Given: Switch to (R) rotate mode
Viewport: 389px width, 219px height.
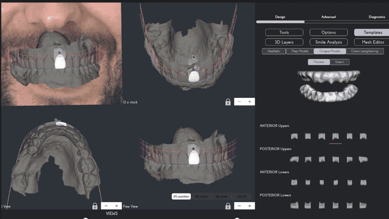Looking at the screenshot, I should (202, 197).
